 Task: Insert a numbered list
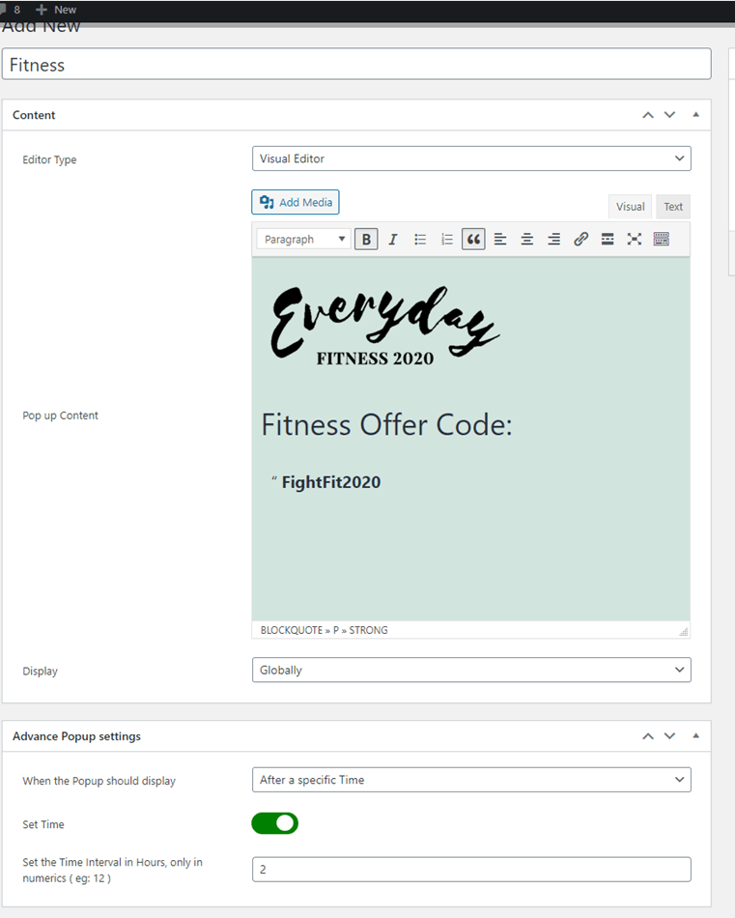447,239
